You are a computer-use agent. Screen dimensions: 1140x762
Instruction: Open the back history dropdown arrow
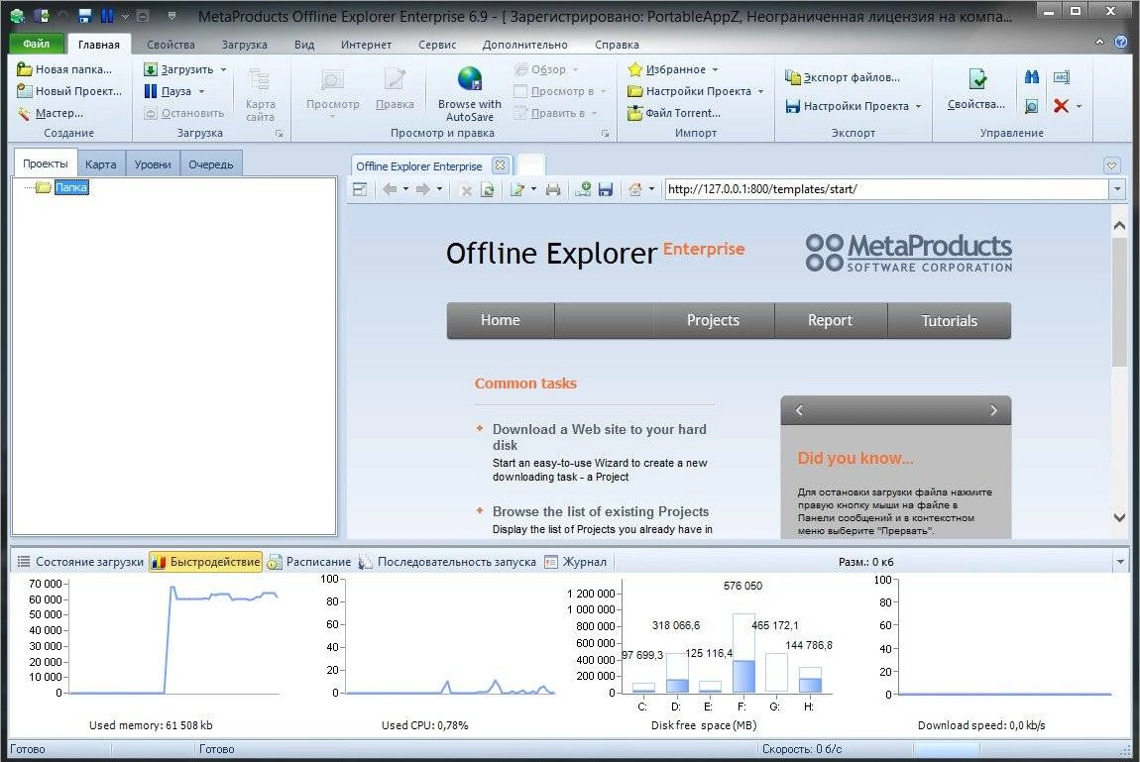point(405,189)
